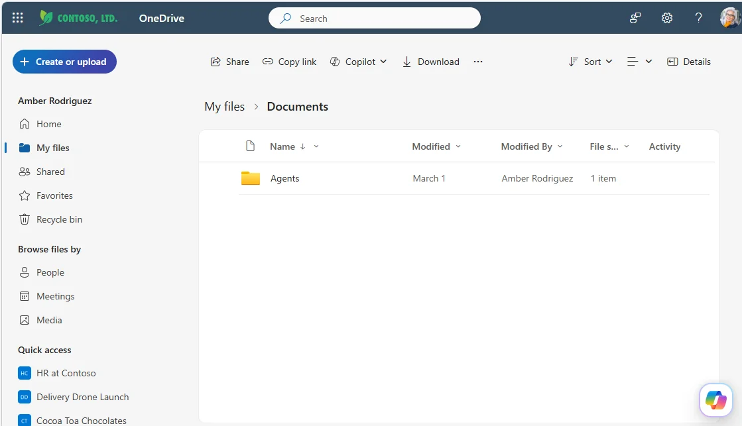742x426 pixels.
Task: Expand the Modified column dropdown
Action: 458,146
